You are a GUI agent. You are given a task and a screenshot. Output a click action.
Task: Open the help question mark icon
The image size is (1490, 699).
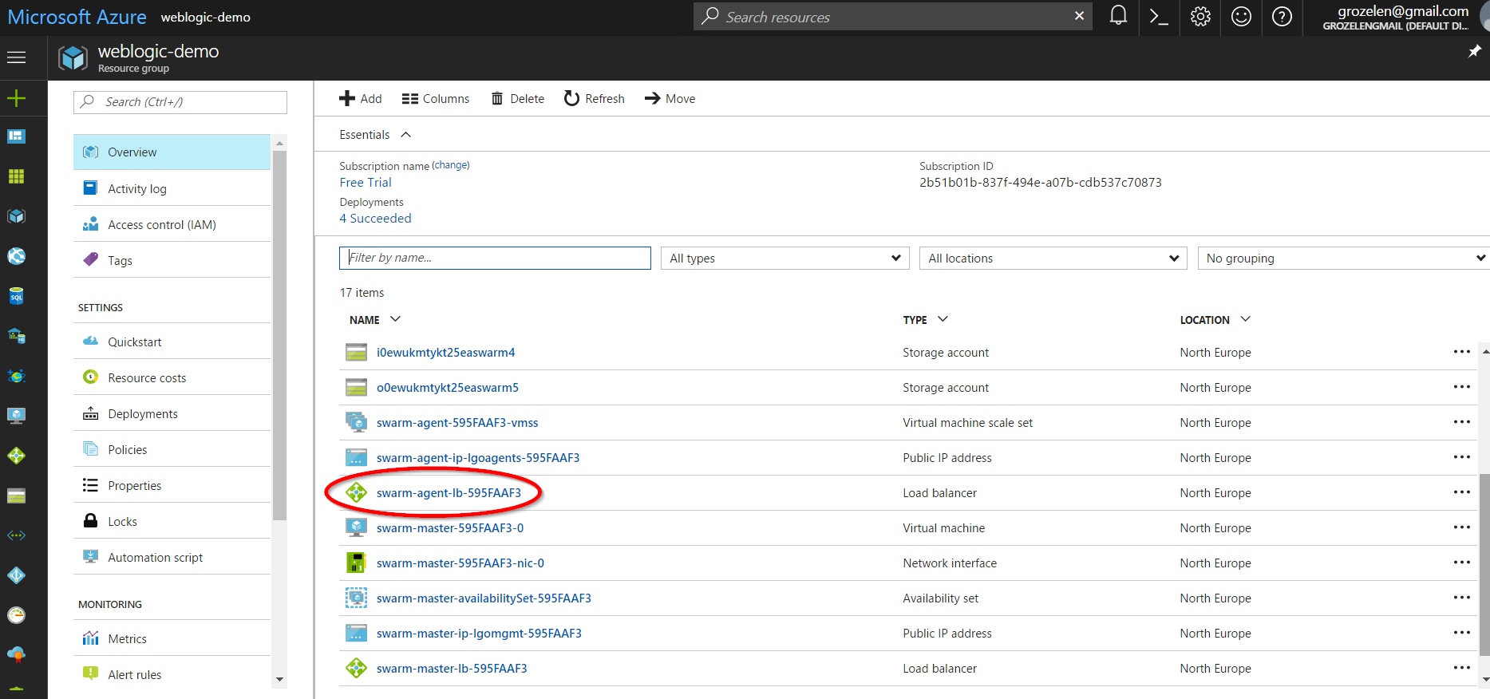click(1282, 17)
